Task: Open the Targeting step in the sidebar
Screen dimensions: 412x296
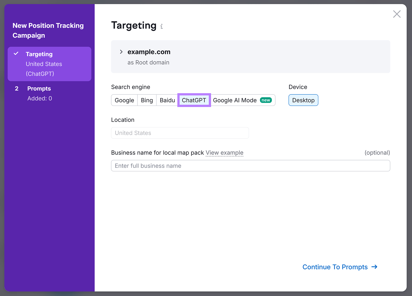Action: [x=39, y=54]
